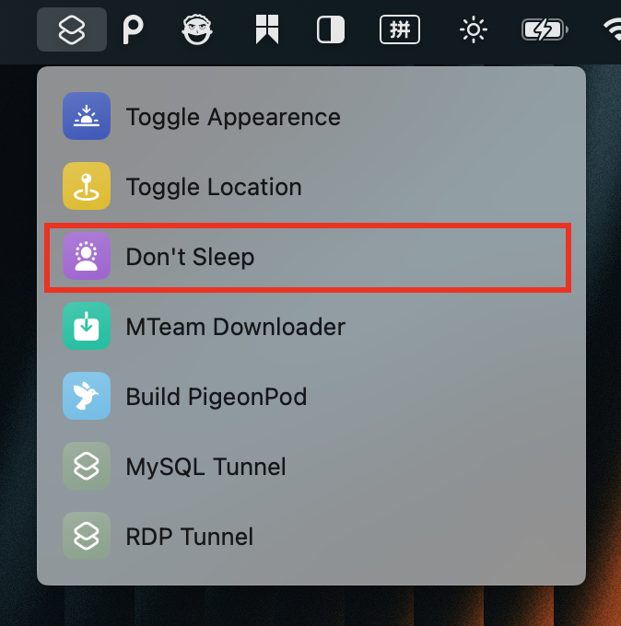
Task: Open the Pinyin input source menu
Action: pyautogui.click(x=400, y=29)
